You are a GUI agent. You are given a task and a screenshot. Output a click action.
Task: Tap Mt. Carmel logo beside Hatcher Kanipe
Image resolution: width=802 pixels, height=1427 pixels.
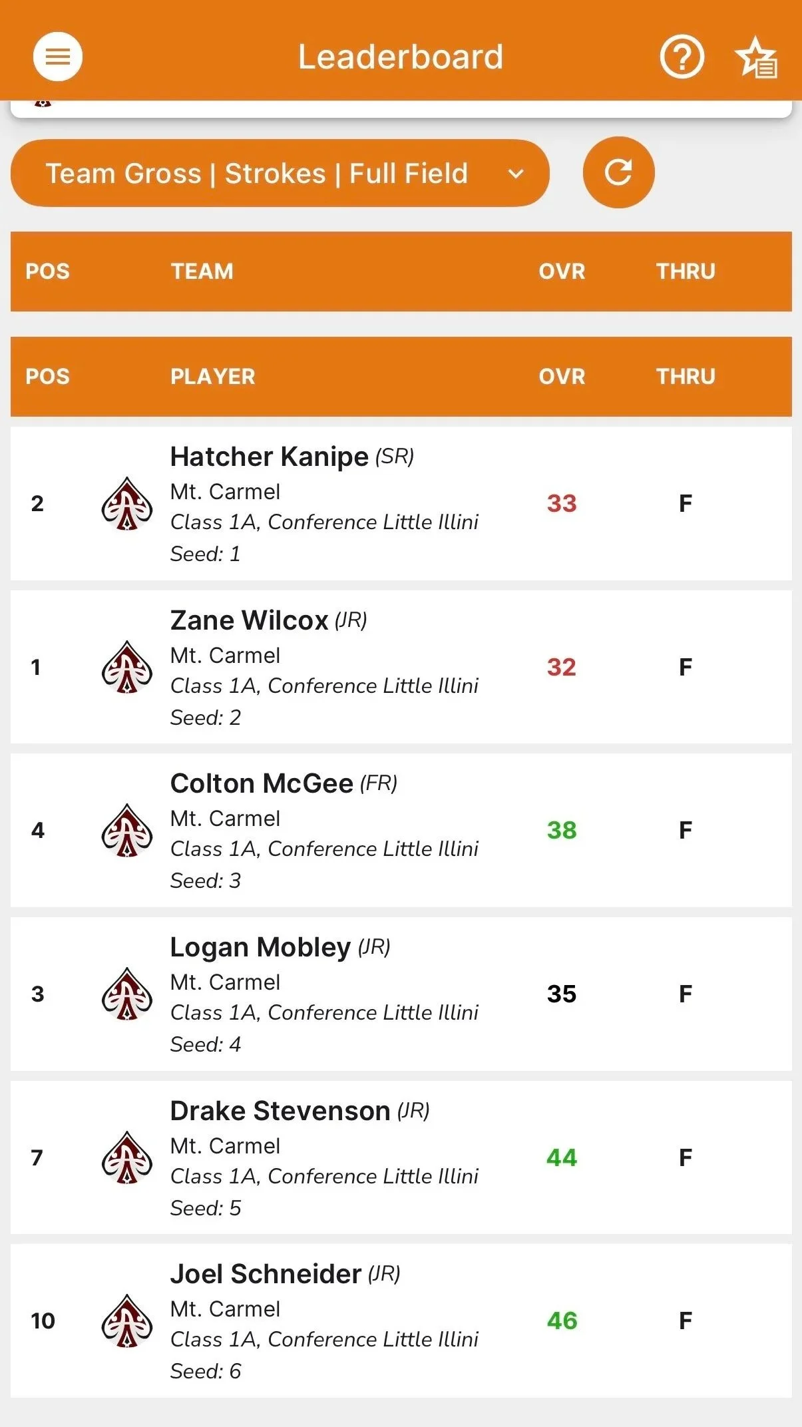(126, 504)
